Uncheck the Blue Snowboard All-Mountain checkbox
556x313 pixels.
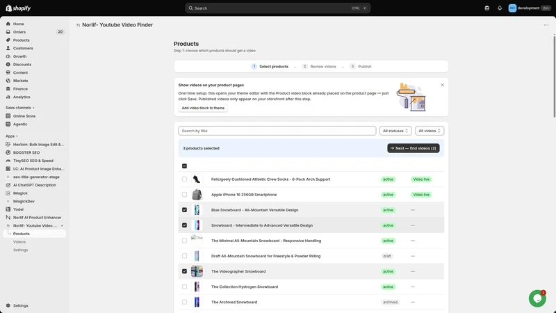pos(184,210)
